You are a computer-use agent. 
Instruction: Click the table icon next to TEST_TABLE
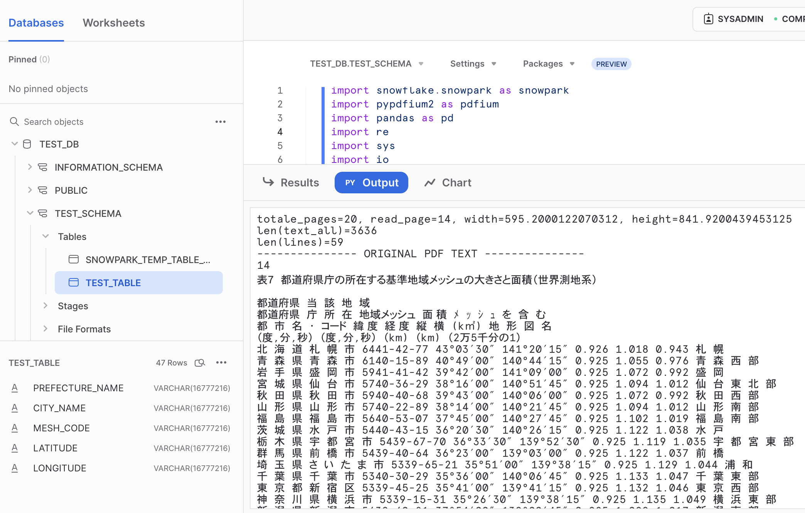(74, 282)
